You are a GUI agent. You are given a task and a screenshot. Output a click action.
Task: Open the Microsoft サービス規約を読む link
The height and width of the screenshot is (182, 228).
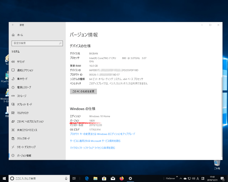coord(95,141)
